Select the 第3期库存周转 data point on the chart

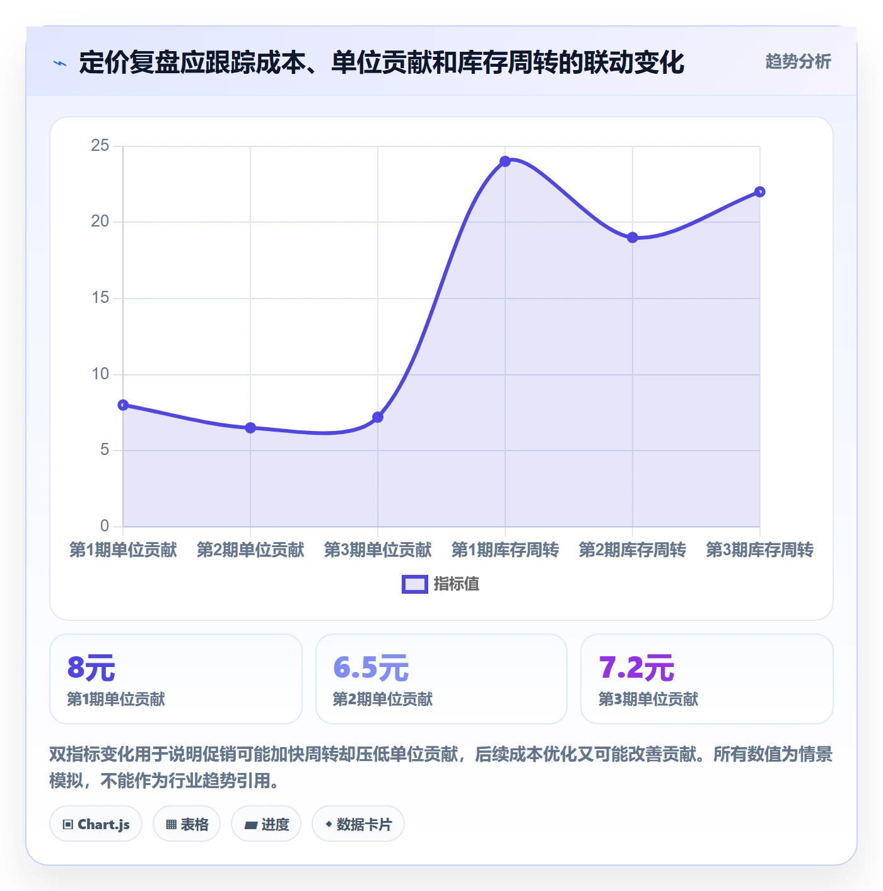point(760,192)
